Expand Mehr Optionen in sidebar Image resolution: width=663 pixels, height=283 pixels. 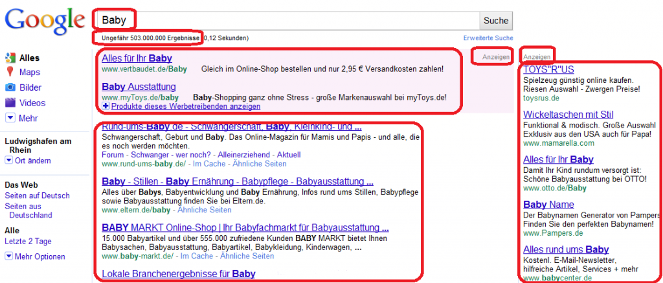point(9,256)
